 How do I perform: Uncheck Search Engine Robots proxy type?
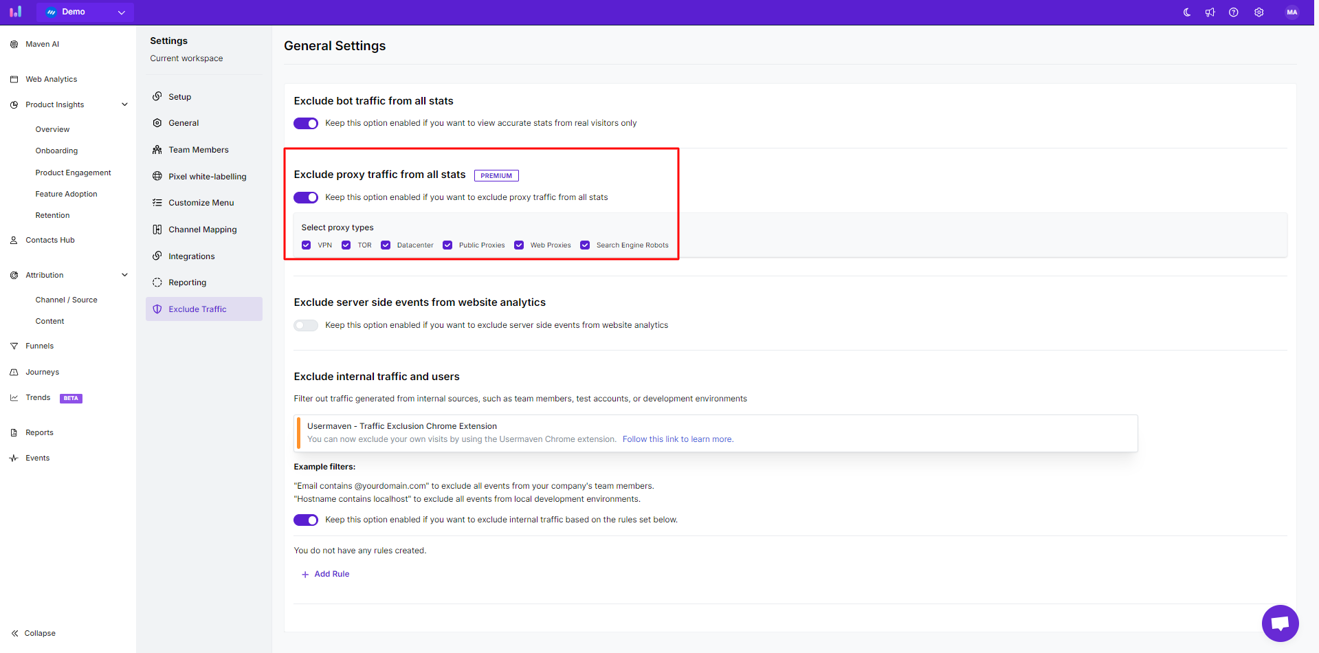click(x=585, y=245)
